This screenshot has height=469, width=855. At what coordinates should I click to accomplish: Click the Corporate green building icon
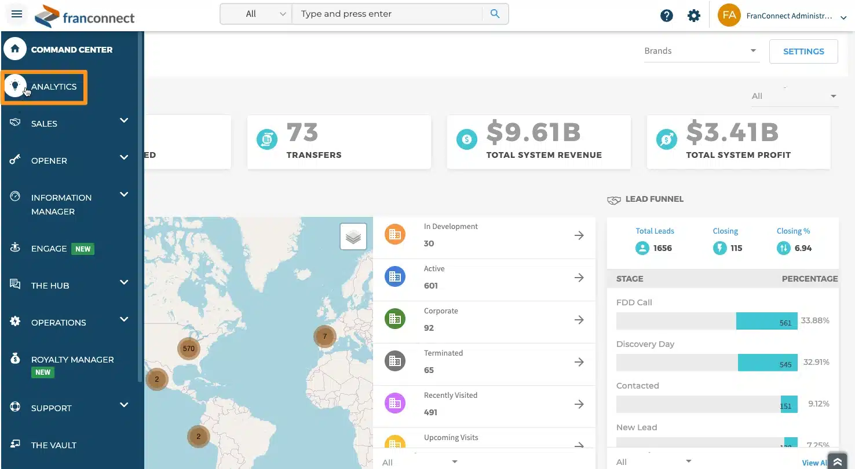pos(395,319)
